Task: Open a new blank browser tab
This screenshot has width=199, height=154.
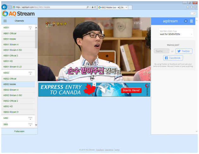Action: [x=130, y=7]
